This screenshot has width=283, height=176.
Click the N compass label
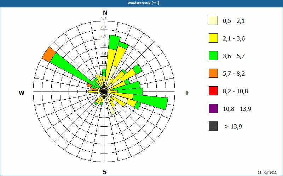tap(105, 13)
